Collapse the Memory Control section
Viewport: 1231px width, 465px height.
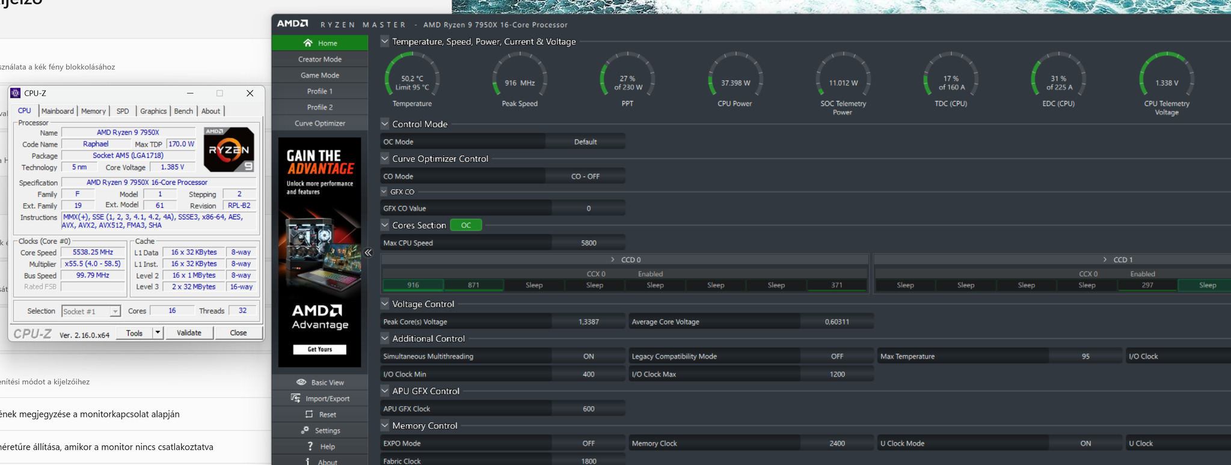click(385, 425)
